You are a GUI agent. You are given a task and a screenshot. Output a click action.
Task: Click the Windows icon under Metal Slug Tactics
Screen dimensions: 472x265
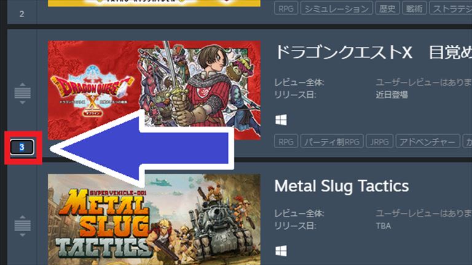click(281, 251)
